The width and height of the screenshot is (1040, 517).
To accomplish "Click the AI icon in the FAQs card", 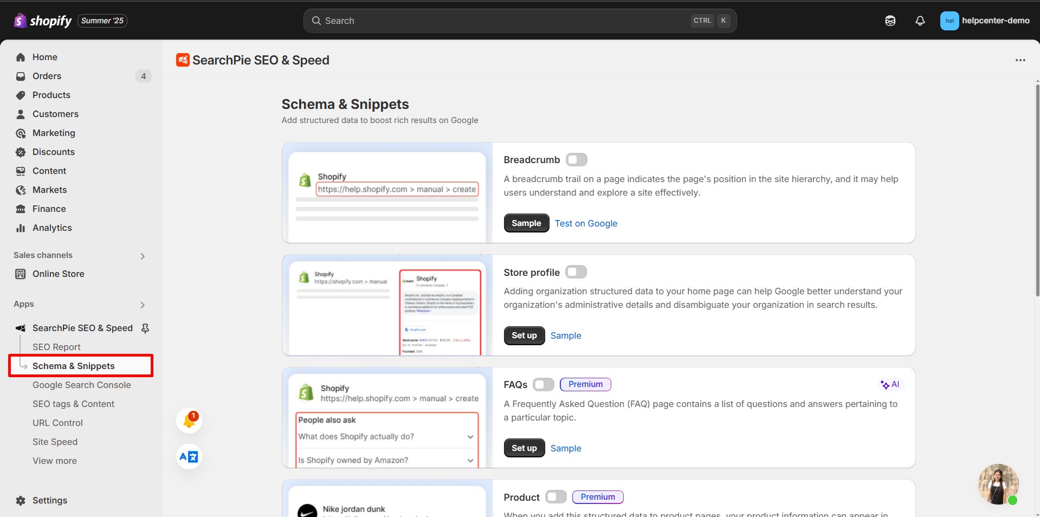I will click(x=890, y=384).
